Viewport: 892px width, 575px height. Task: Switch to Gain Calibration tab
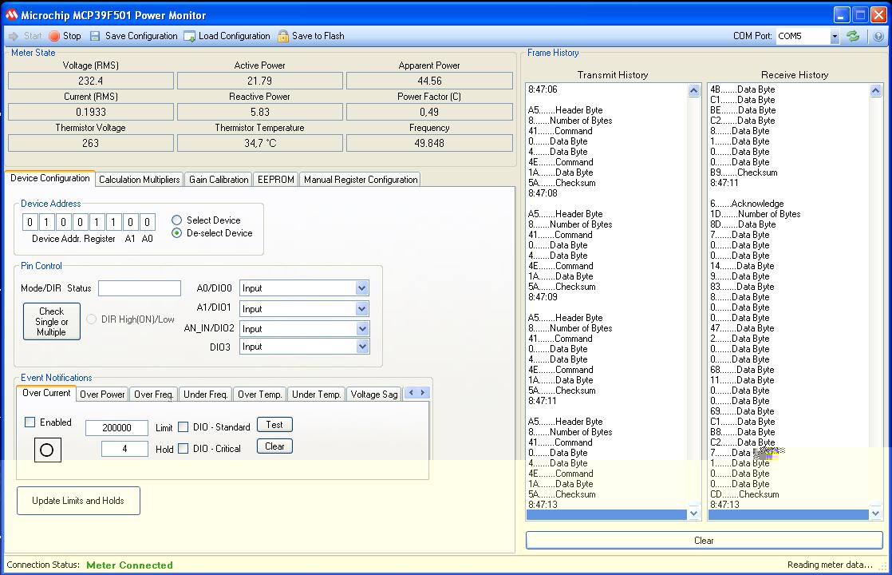tap(219, 180)
